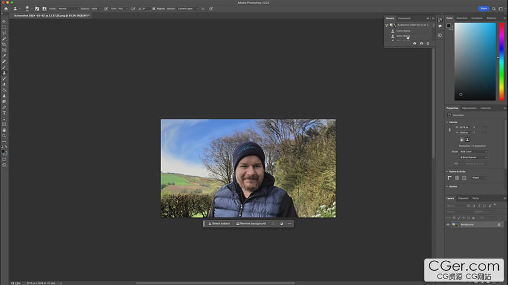Click the Select subject button

219,223
